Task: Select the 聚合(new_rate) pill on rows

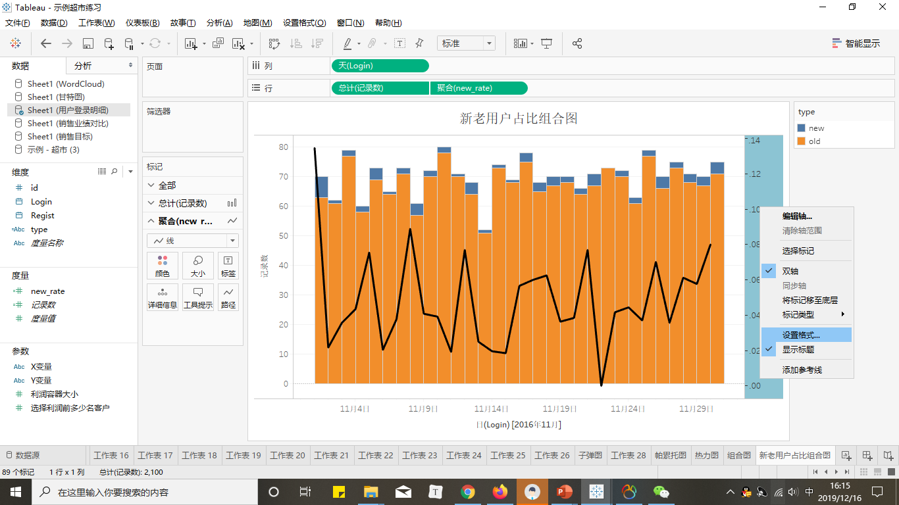Action: click(x=479, y=88)
